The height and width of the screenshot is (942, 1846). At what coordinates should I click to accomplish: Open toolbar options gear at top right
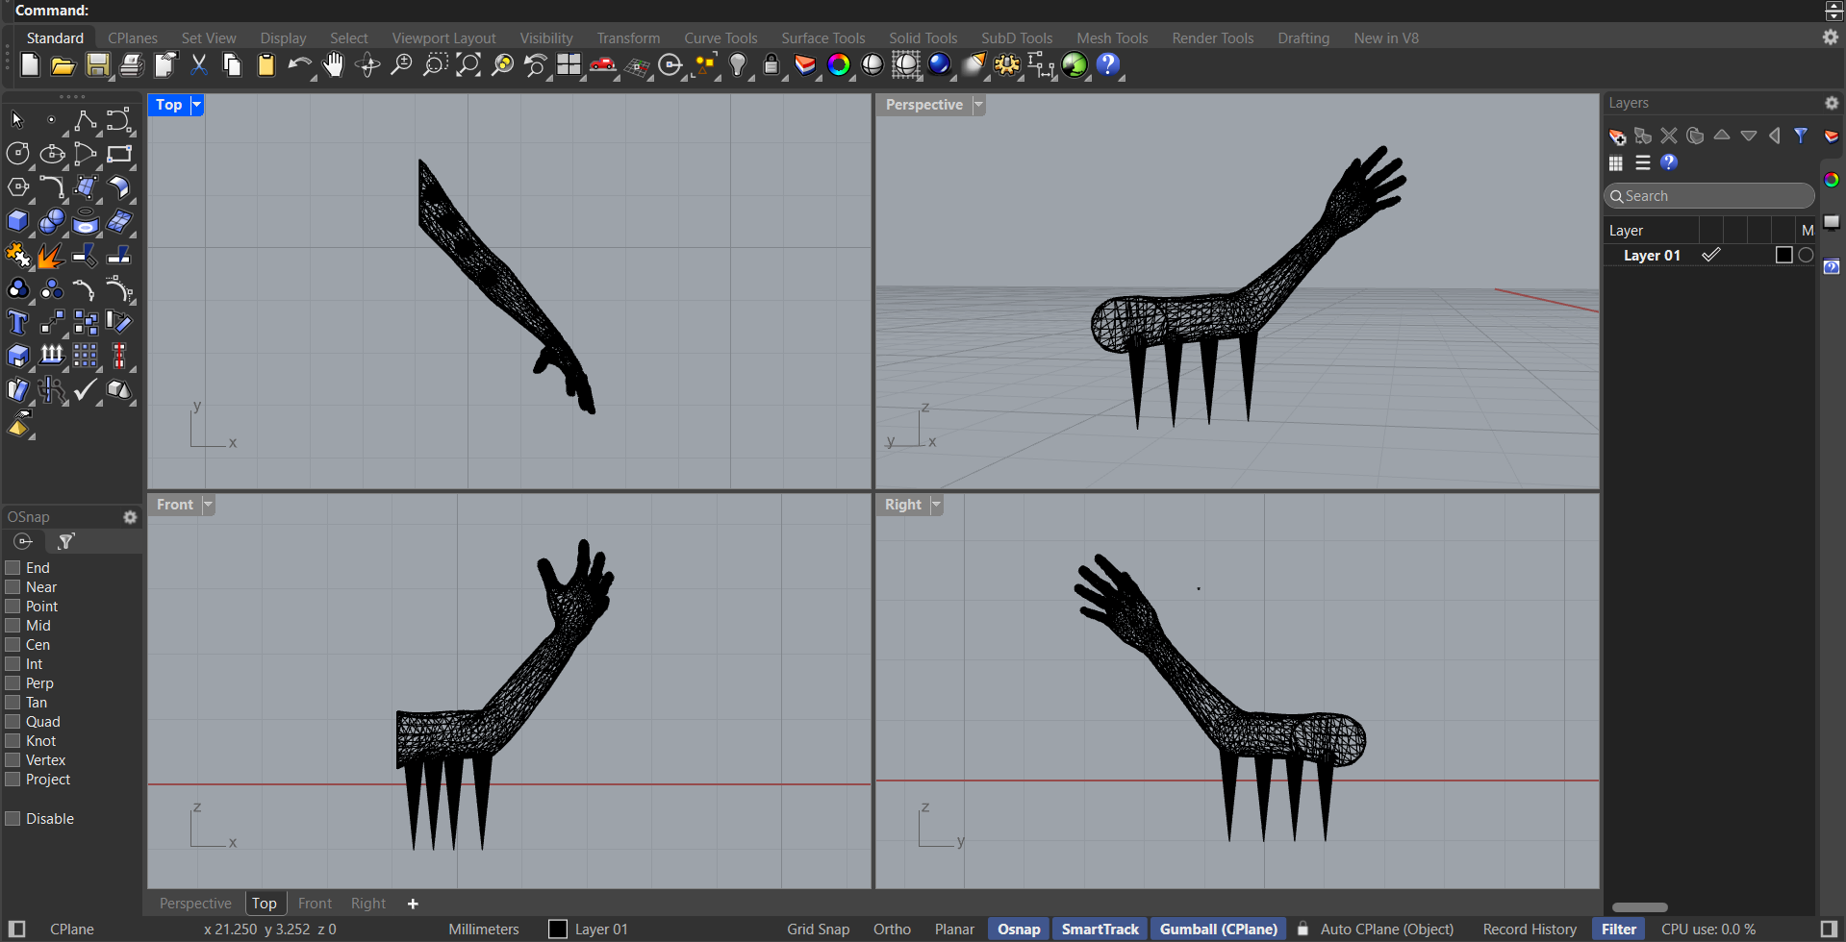pyautogui.click(x=1830, y=37)
